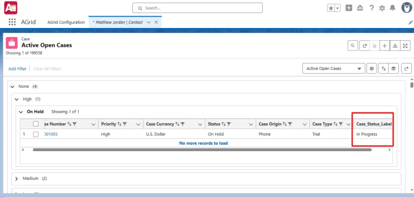
Task: Filter the Case Currency column
Action: point(182,124)
